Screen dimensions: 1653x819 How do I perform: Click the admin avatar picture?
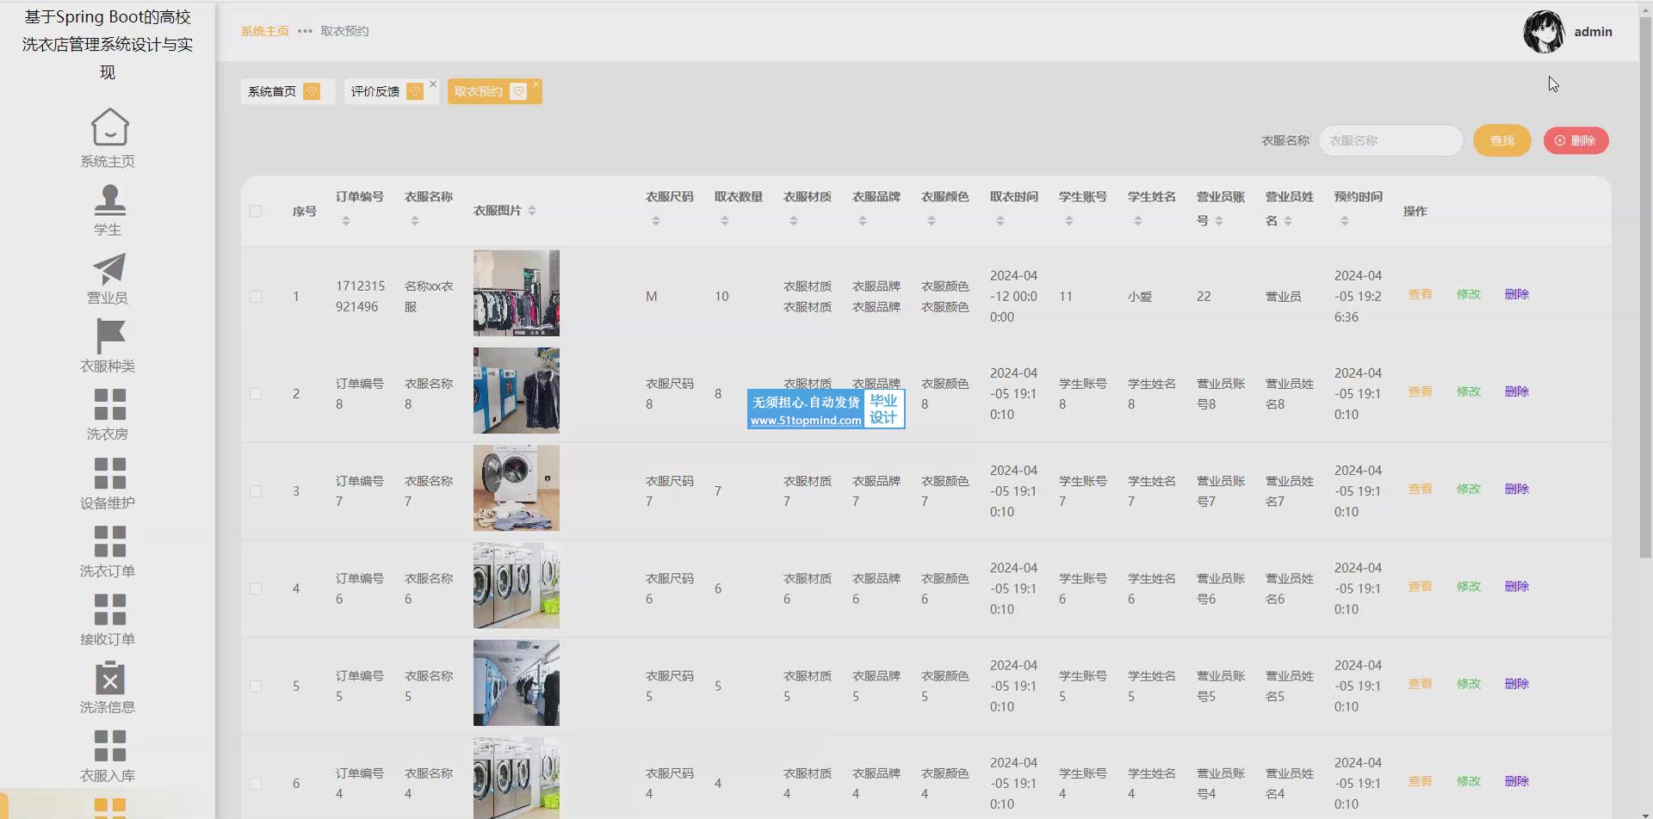[x=1544, y=32]
